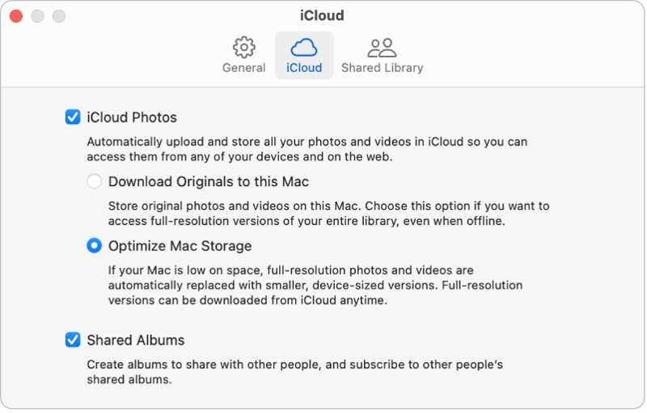The height and width of the screenshot is (413, 647).
Task: Click the Optimize Mac Storage description text
Action: [315, 285]
